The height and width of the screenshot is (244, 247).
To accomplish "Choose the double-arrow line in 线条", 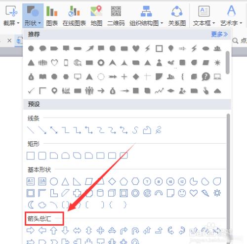I will point(54,130).
